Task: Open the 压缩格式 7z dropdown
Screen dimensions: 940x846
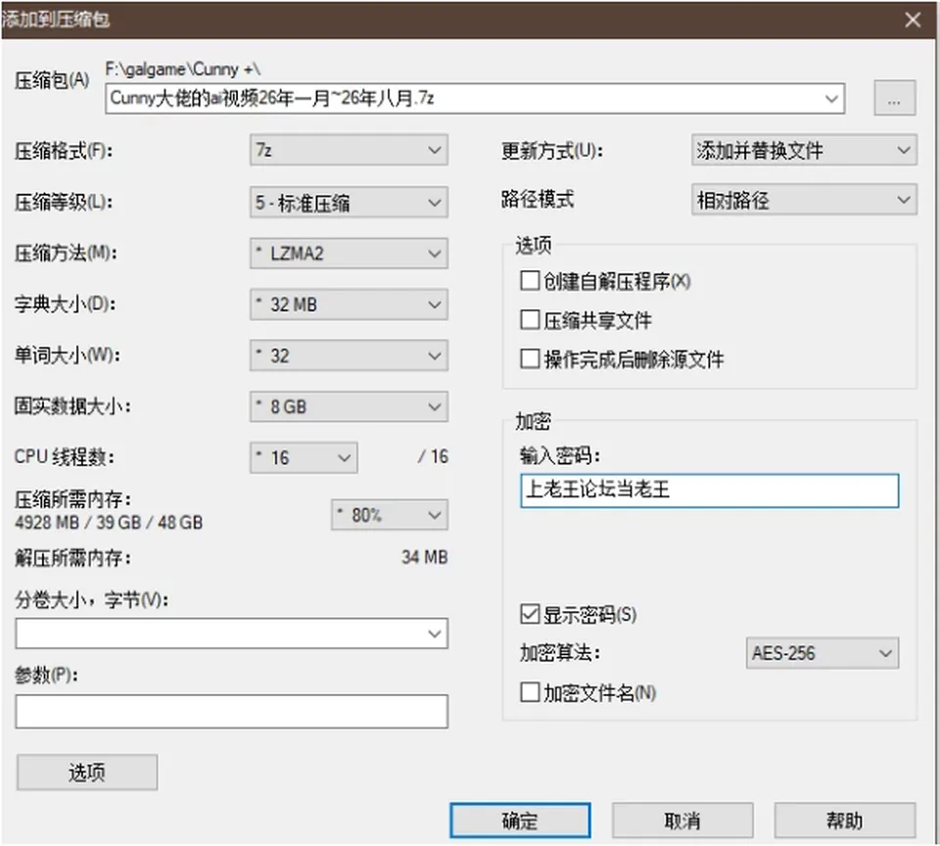Action: (x=349, y=150)
